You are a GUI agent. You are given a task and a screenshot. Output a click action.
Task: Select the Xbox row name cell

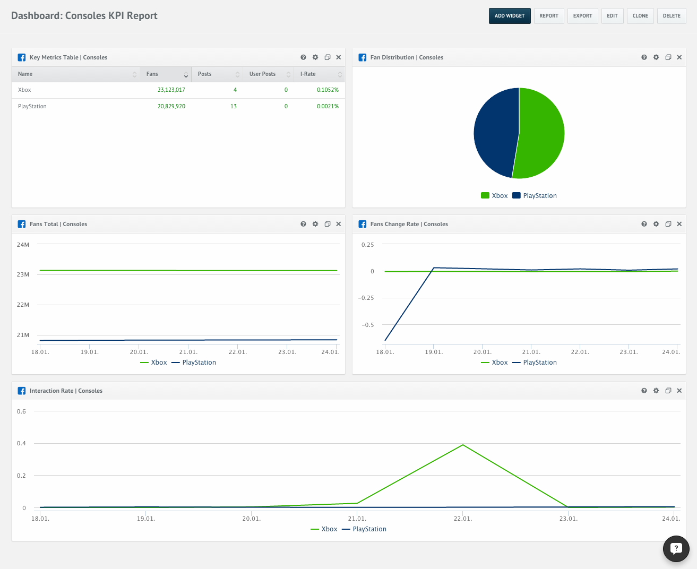click(24, 90)
